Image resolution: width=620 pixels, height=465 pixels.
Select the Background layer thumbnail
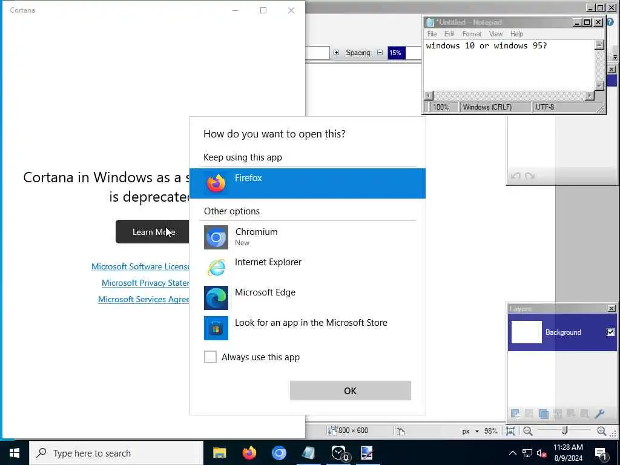(526, 332)
